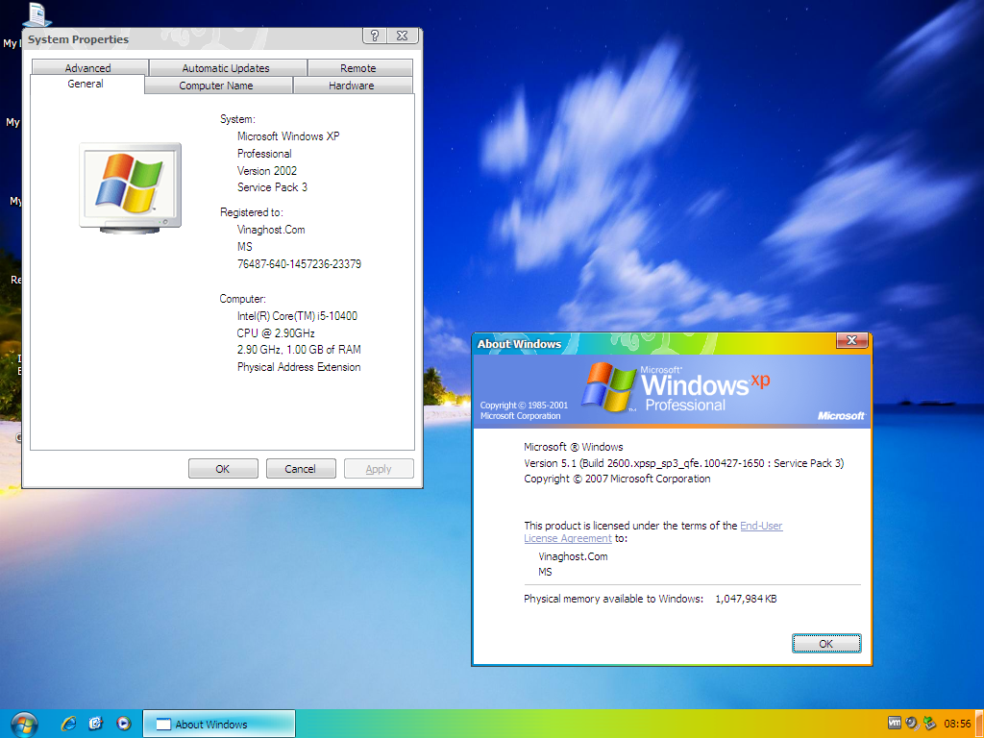This screenshot has width=984, height=738.
Task: Click 'Vinaghost.Com' under Registered to
Action: [271, 230]
